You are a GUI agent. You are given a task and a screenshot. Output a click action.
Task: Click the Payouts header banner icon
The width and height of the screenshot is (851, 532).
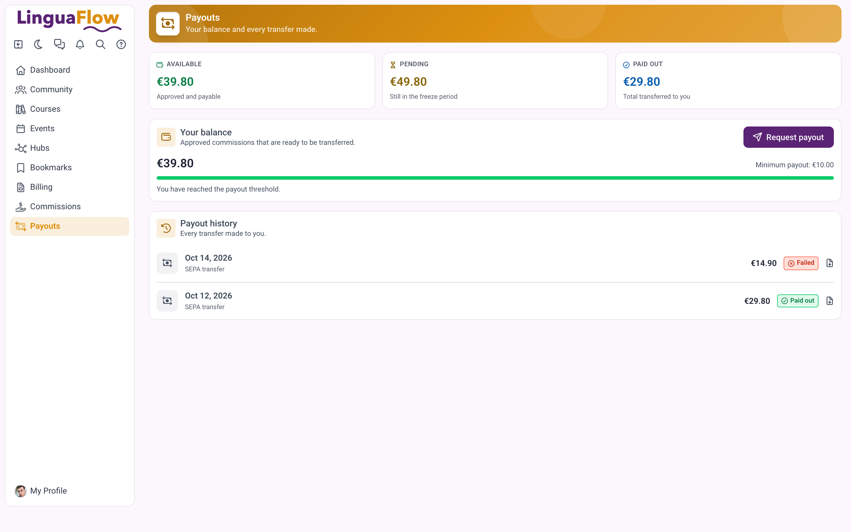pyautogui.click(x=168, y=24)
